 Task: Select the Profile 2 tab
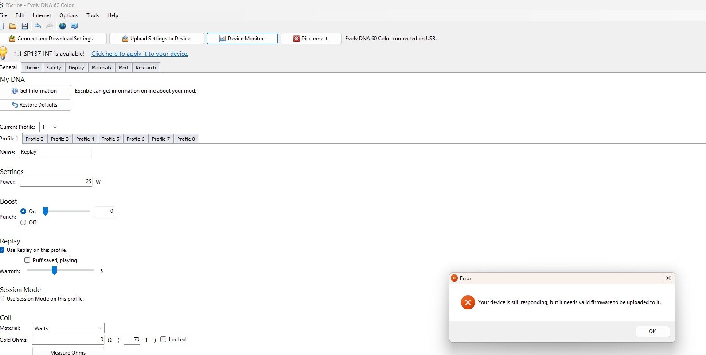(x=35, y=139)
